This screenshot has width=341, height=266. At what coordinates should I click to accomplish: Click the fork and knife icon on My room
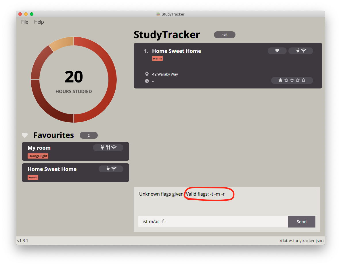pos(108,148)
